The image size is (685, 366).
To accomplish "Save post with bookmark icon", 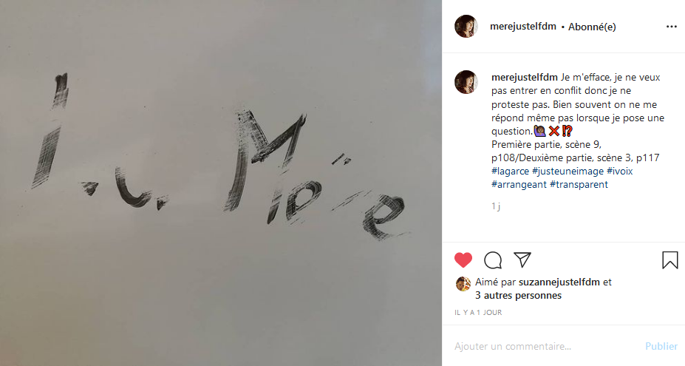I will click(x=669, y=260).
